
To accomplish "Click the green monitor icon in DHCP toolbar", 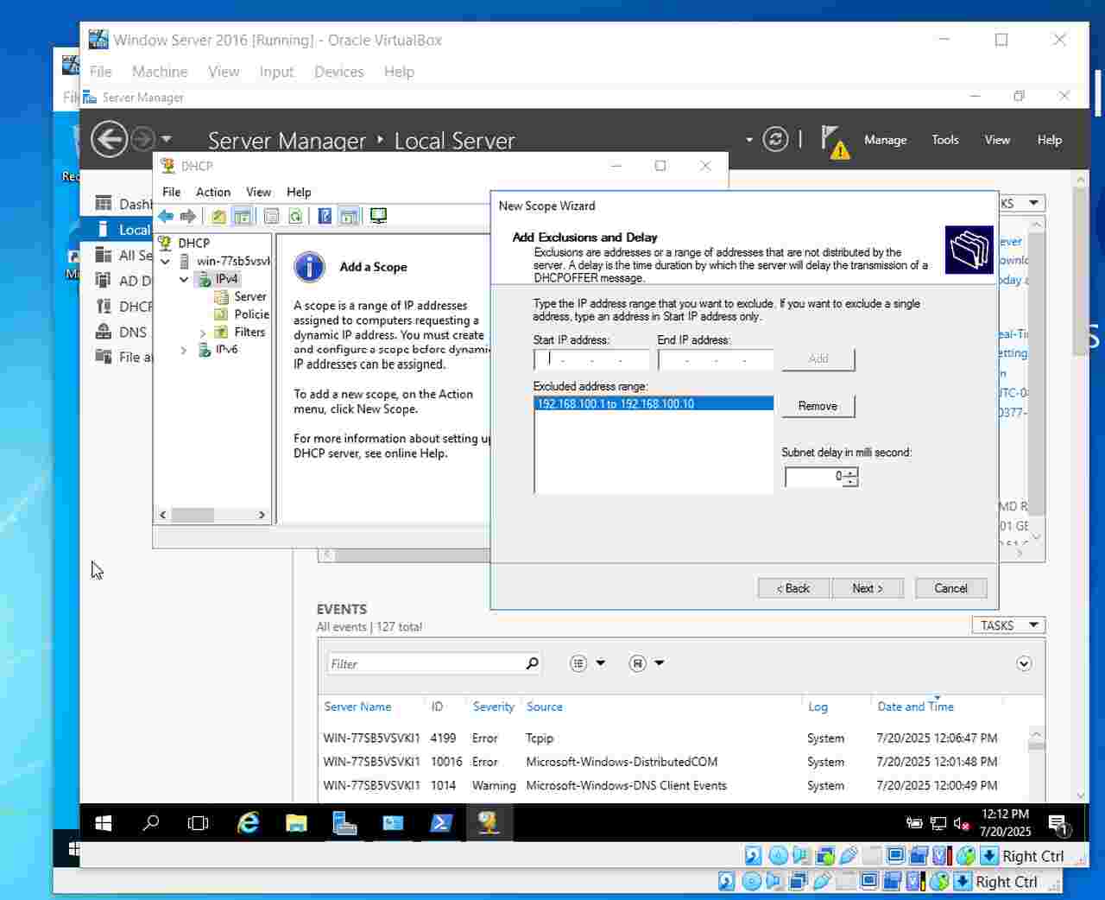I will click(x=378, y=216).
